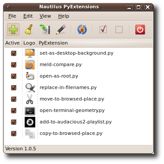Select the open-terminal-geometry.py filename
Screen dimensions: 164x164
(72, 110)
